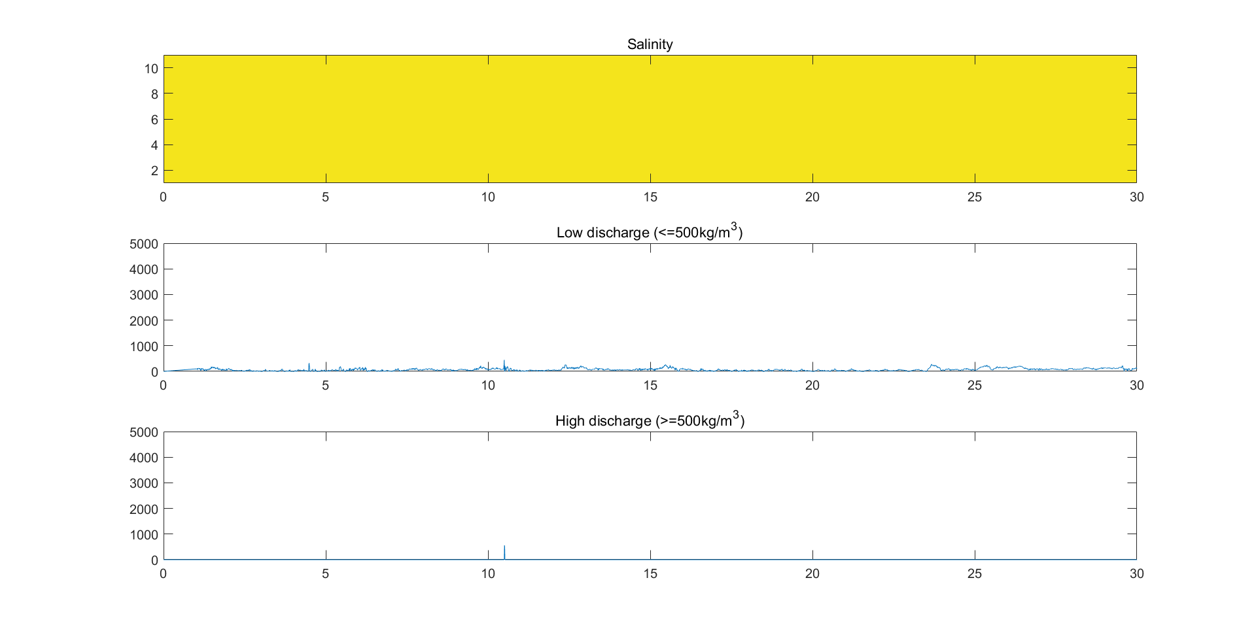The width and height of the screenshot is (1256, 629).
Task: Click the 30 x-axis label under Salinity
Action: click(x=1136, y=197)
